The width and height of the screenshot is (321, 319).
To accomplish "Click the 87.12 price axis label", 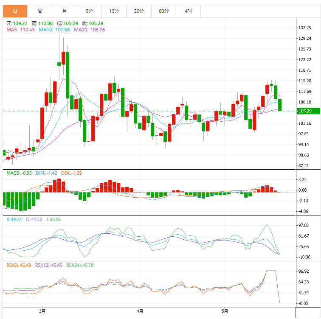I will tap(304, 165).
